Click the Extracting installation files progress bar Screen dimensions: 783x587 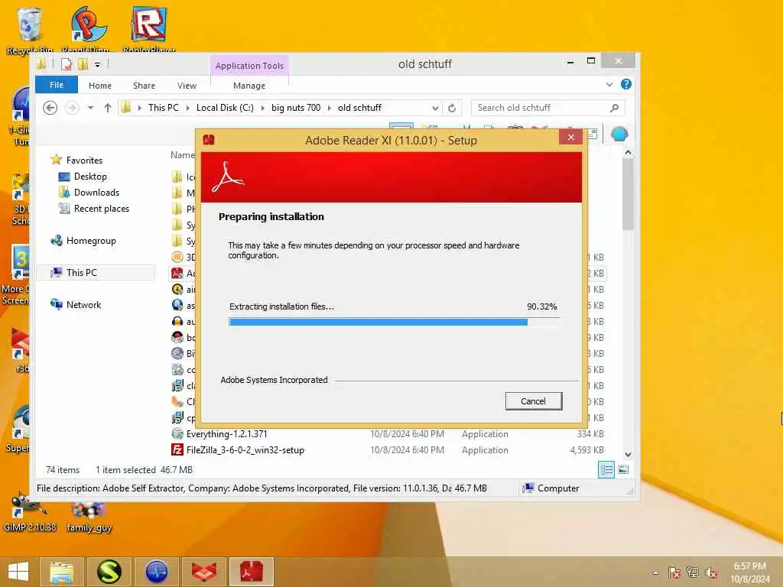point(394,323)
